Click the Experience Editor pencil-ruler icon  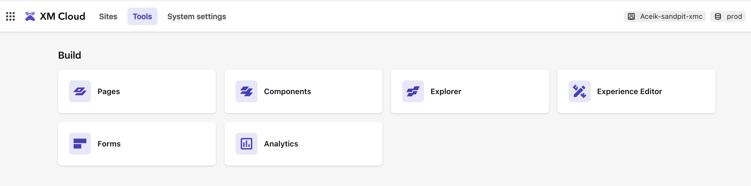pos(579,91)
